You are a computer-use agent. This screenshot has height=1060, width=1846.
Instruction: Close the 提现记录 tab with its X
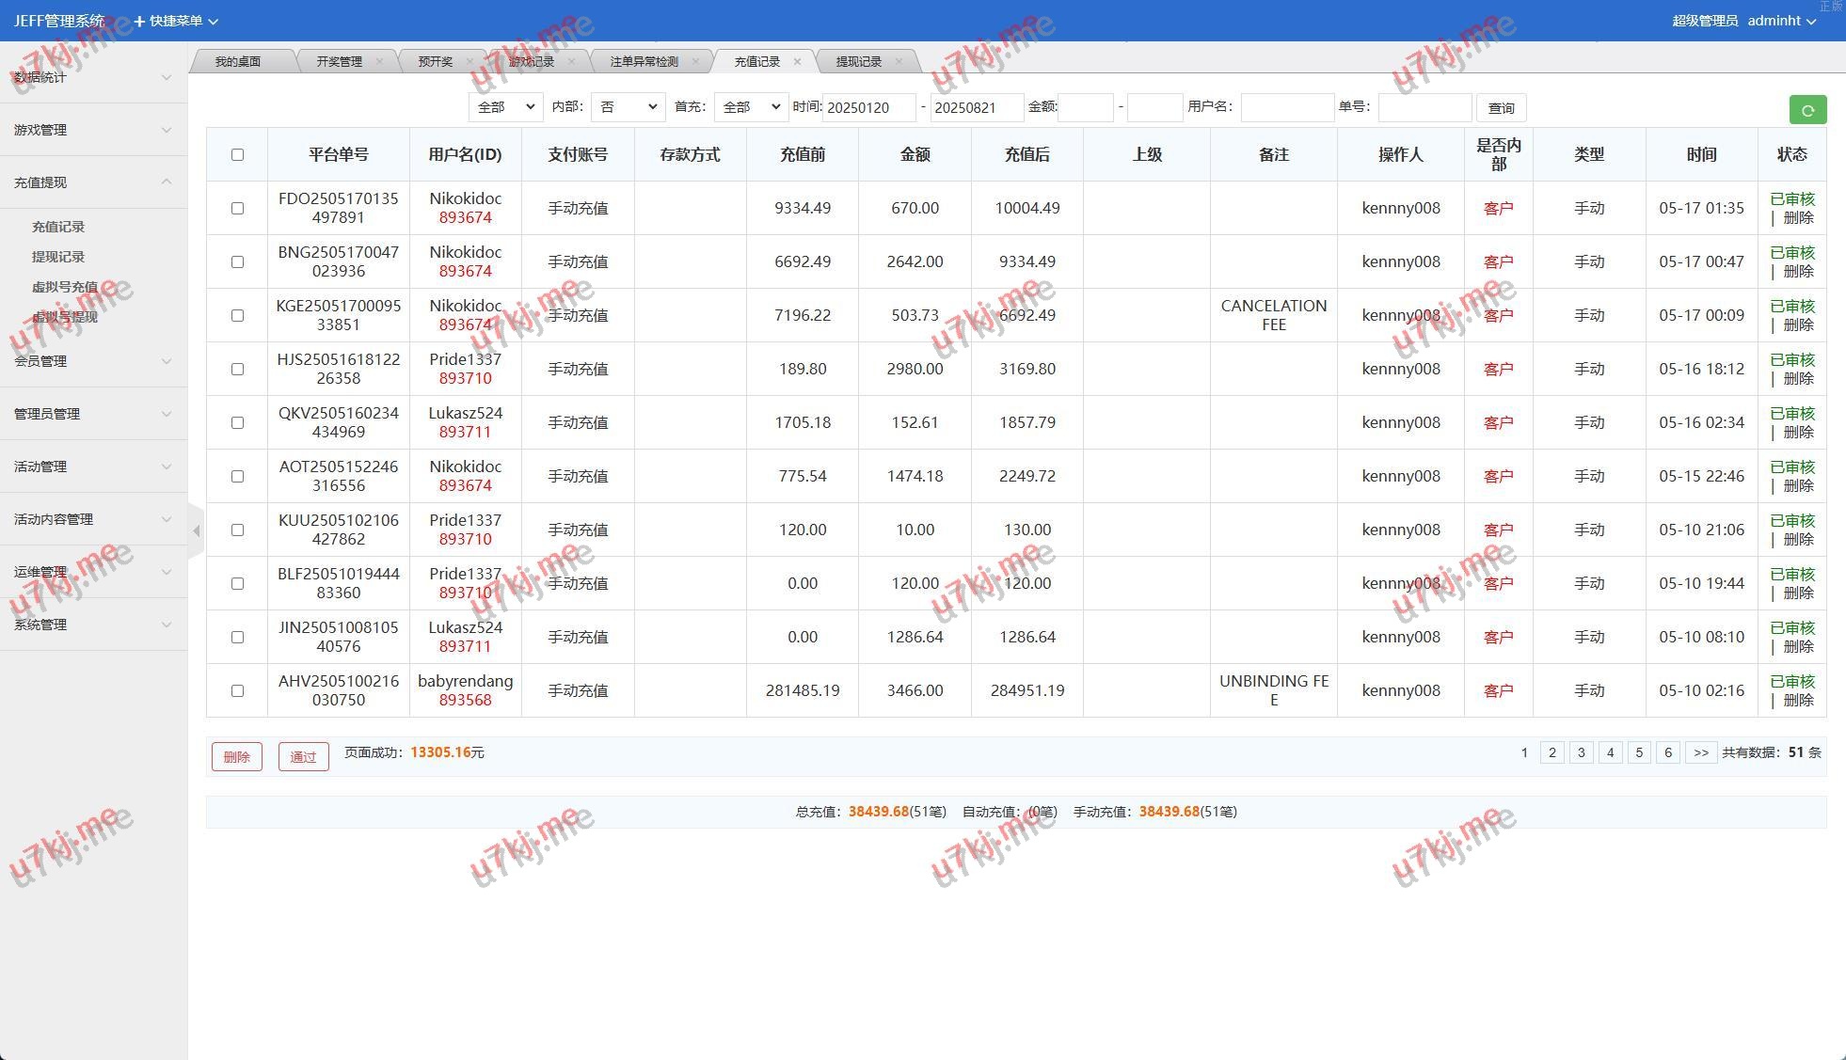point(899,61)
